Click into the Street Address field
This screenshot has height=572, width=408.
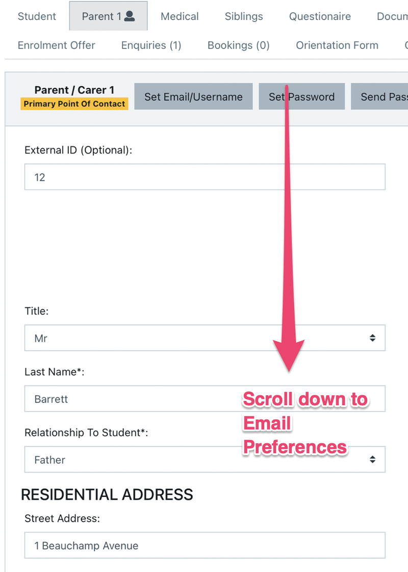pyautogui.click(x=204, y=545)
